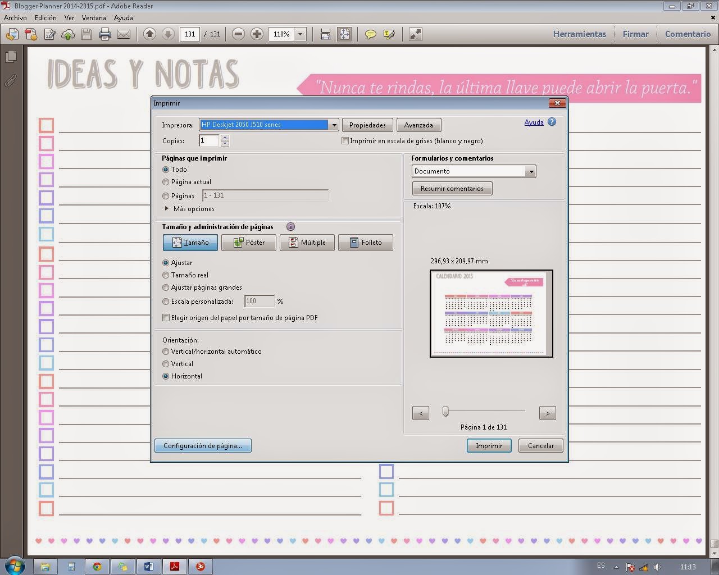Open the zoom percentage dropdown arrow
Image resolution: width=719 pixels, height=575 pixels.
[301, 34]
